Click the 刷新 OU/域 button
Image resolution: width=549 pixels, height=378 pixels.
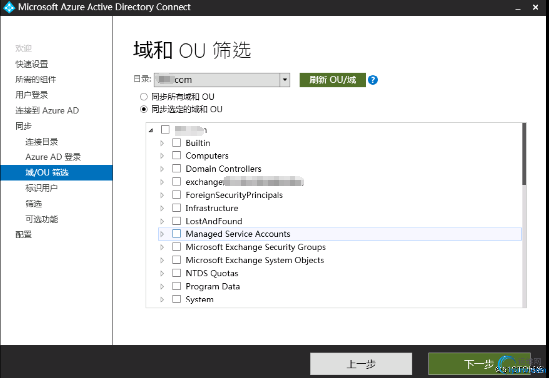coord(333,80)
